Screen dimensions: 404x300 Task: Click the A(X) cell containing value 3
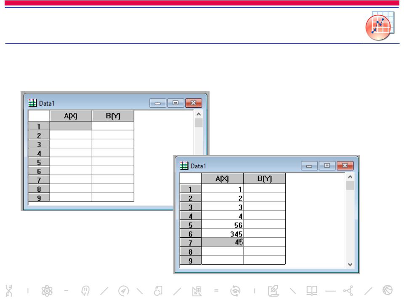(222, 207)
